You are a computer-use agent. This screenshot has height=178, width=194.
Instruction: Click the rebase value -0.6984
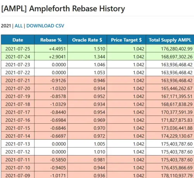58,120
